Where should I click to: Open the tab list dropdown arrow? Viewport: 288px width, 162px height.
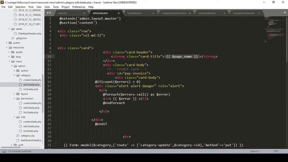[285, 13]
